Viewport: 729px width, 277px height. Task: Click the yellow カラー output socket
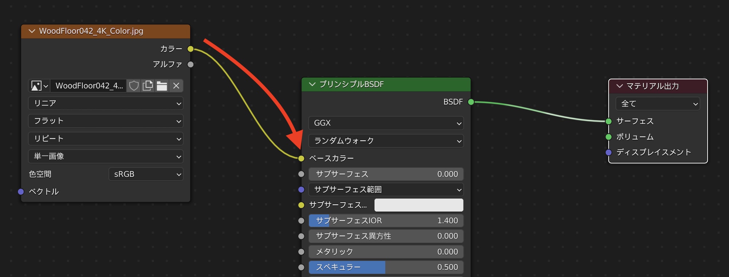click(191, 49)
